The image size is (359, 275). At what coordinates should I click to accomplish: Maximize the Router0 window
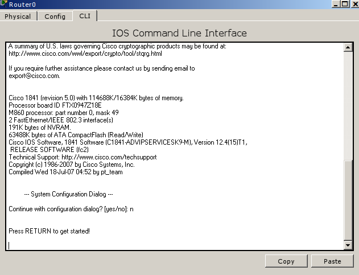345,4
